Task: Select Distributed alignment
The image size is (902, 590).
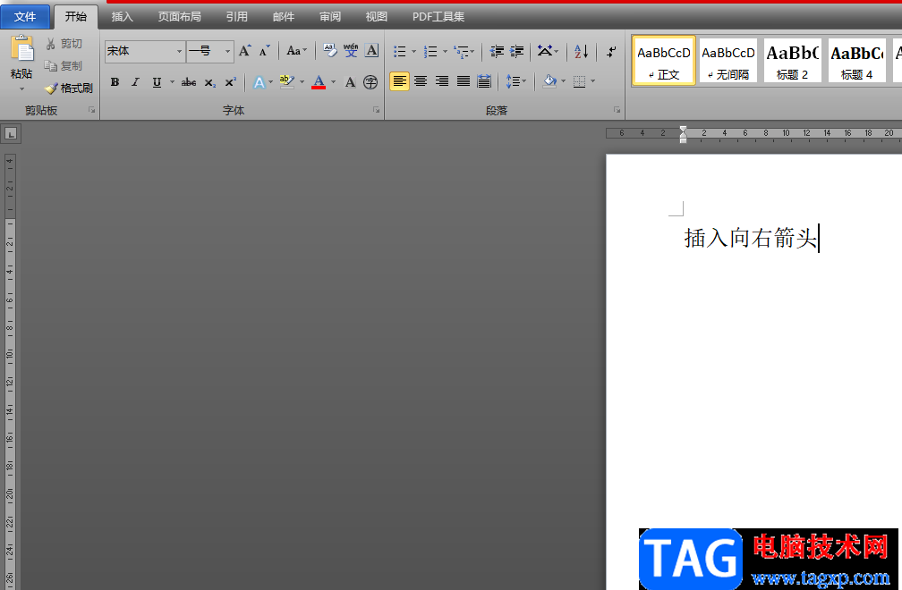Action: pyautogui.click(x=484, y=81)
